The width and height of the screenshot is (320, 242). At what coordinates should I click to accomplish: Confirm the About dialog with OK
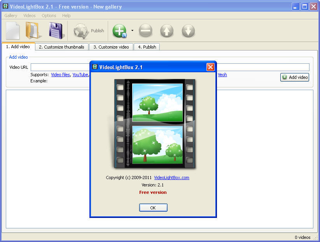[153, 207]
